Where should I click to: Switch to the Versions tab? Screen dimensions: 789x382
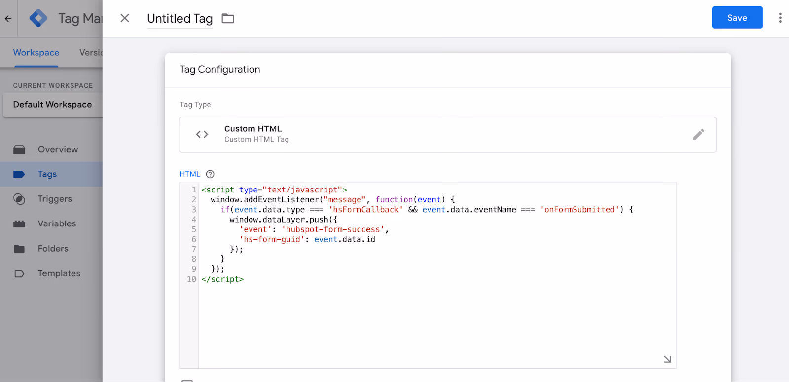(91, 53)
